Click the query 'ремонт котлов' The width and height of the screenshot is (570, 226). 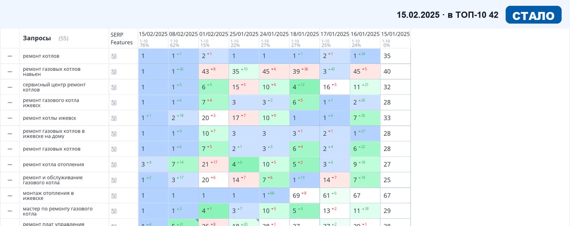click(x=41, y=56)
